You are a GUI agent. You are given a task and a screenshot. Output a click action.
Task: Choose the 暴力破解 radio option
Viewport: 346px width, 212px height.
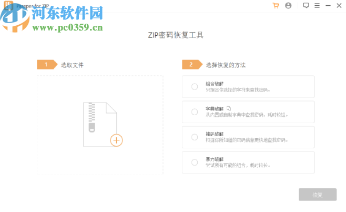point(195,162)
